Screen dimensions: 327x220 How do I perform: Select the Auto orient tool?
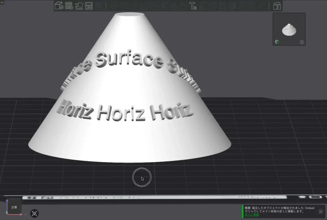(x=79, y=6)
